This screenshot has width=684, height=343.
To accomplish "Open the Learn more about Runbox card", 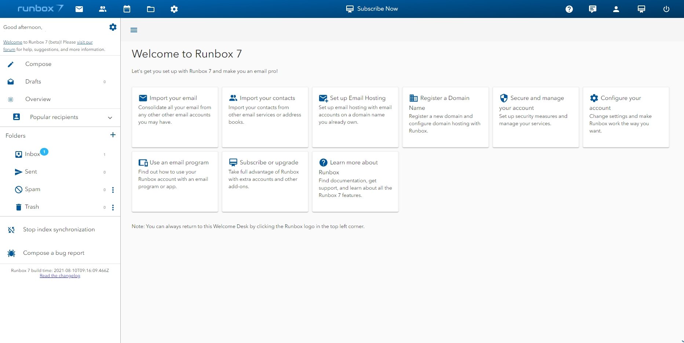I will (355, 182).
